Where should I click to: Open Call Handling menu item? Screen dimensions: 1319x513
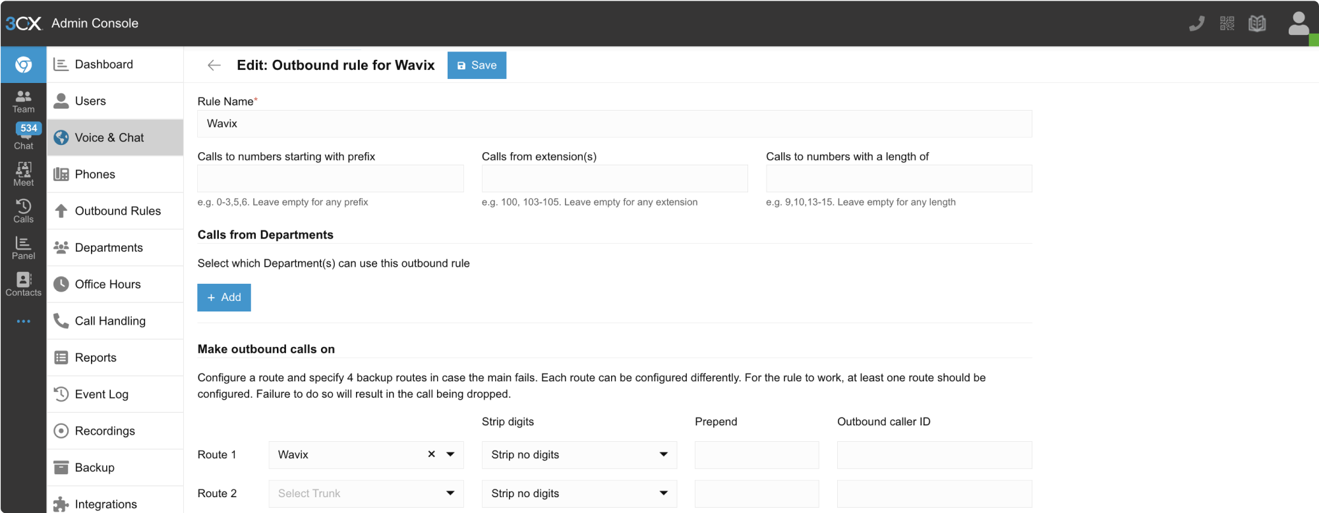pos(115,321)
